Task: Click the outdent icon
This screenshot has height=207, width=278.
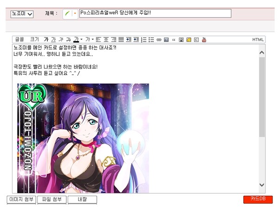Action: point(128,39)
